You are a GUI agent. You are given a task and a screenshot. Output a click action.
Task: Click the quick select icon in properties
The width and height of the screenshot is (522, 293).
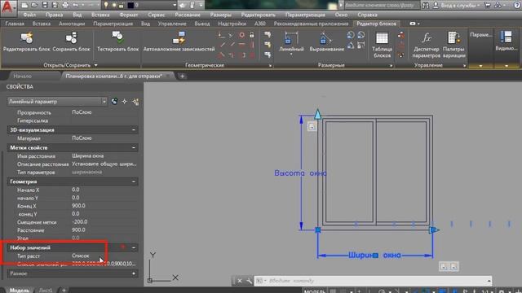click(x=135, y=102)
